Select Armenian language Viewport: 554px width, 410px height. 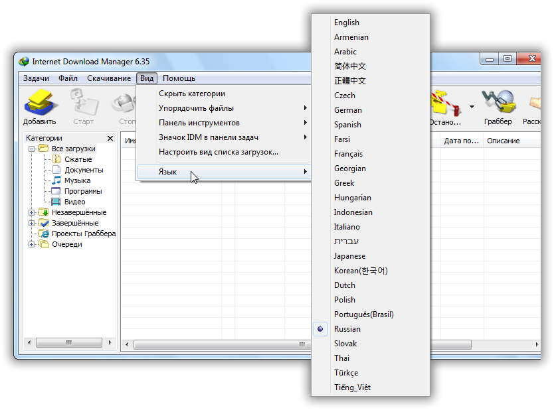371,37
